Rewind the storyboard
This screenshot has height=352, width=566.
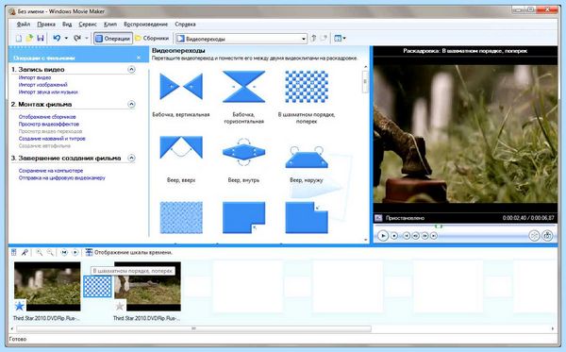coord(64,252)
